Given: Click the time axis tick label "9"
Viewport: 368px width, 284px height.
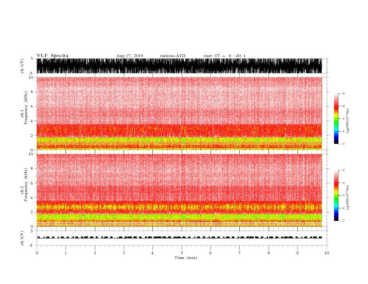Looking at the screenshot, I should (x=297, y=253).
